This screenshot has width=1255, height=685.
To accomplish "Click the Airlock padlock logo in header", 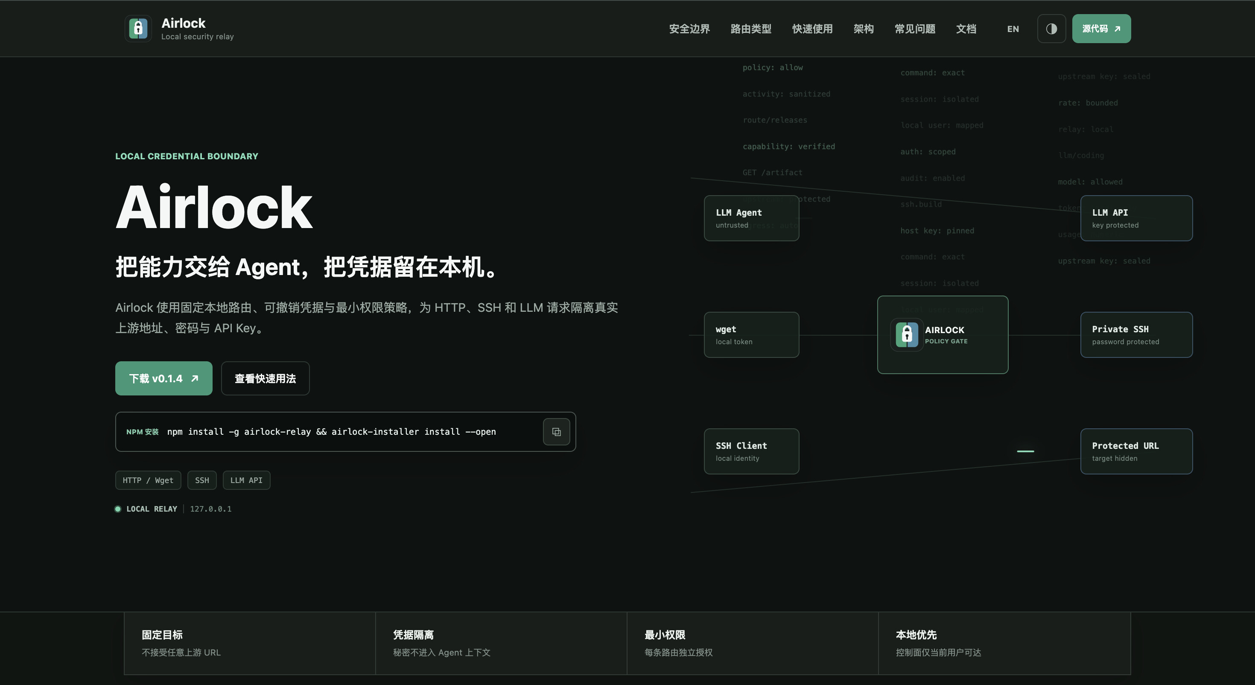I will (x=138, y=29).
